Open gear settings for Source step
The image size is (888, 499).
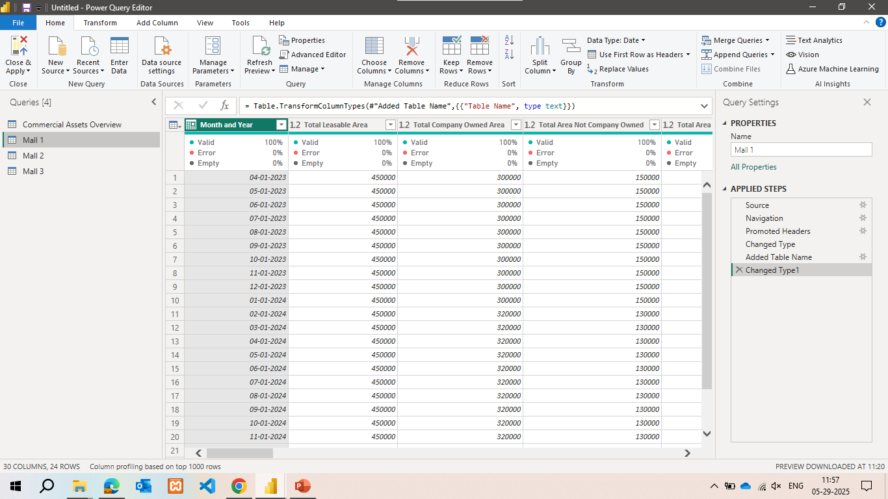863,205
